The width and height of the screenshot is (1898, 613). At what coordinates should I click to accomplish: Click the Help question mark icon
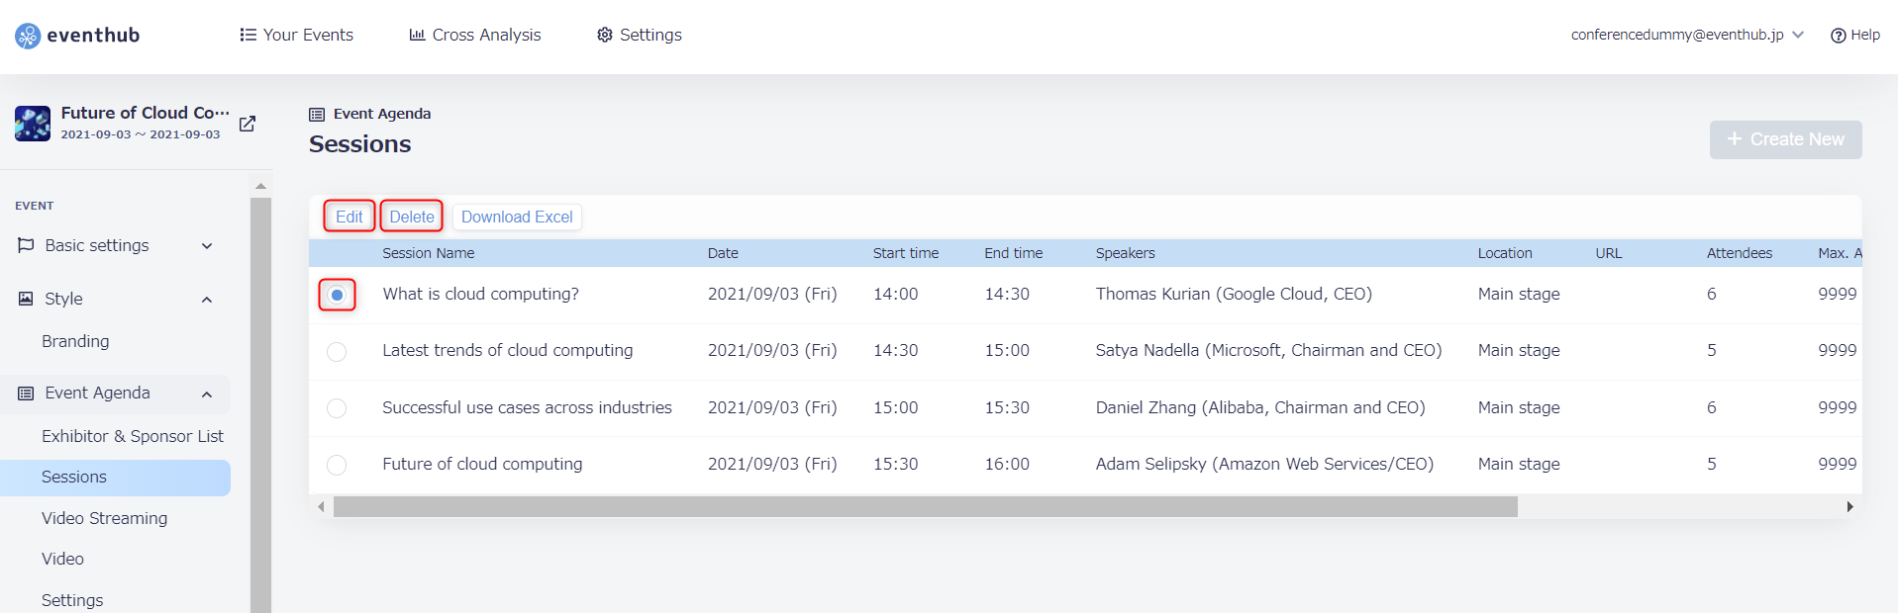pos(1838,36)
